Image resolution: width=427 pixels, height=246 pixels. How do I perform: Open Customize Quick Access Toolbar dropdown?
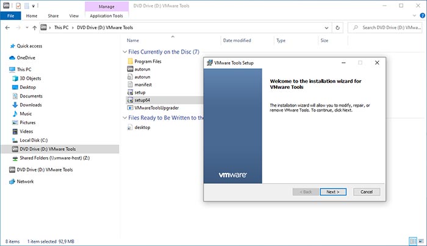33,5
